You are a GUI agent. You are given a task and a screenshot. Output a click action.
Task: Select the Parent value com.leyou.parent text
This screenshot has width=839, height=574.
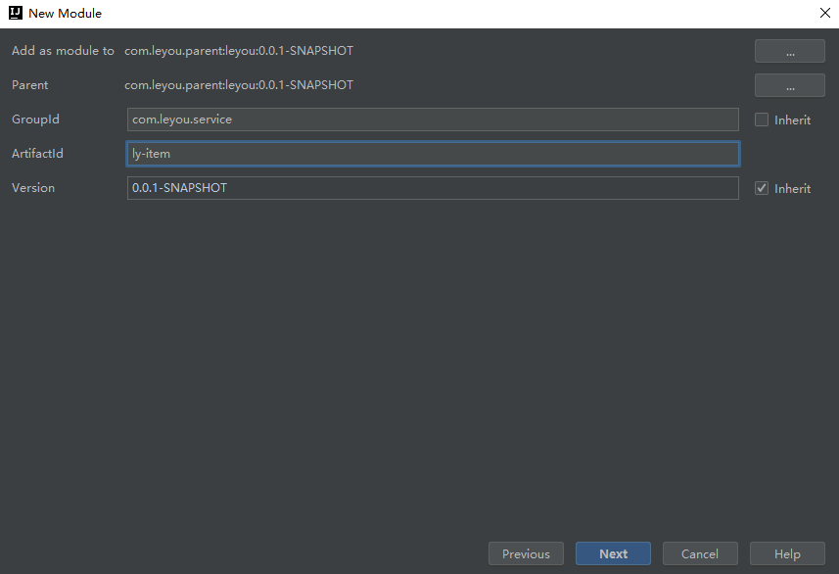[x=239, y=85]
